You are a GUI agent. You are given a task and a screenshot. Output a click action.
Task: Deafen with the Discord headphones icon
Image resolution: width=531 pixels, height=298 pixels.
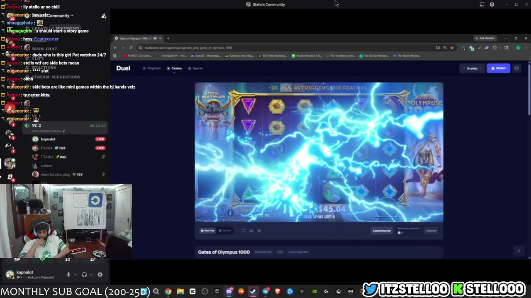[x=84, y=274]
